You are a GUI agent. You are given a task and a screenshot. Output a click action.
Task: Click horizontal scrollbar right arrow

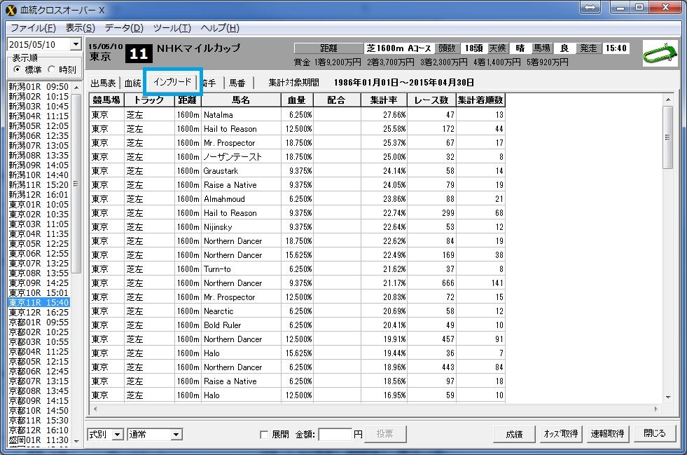point(656,409)
